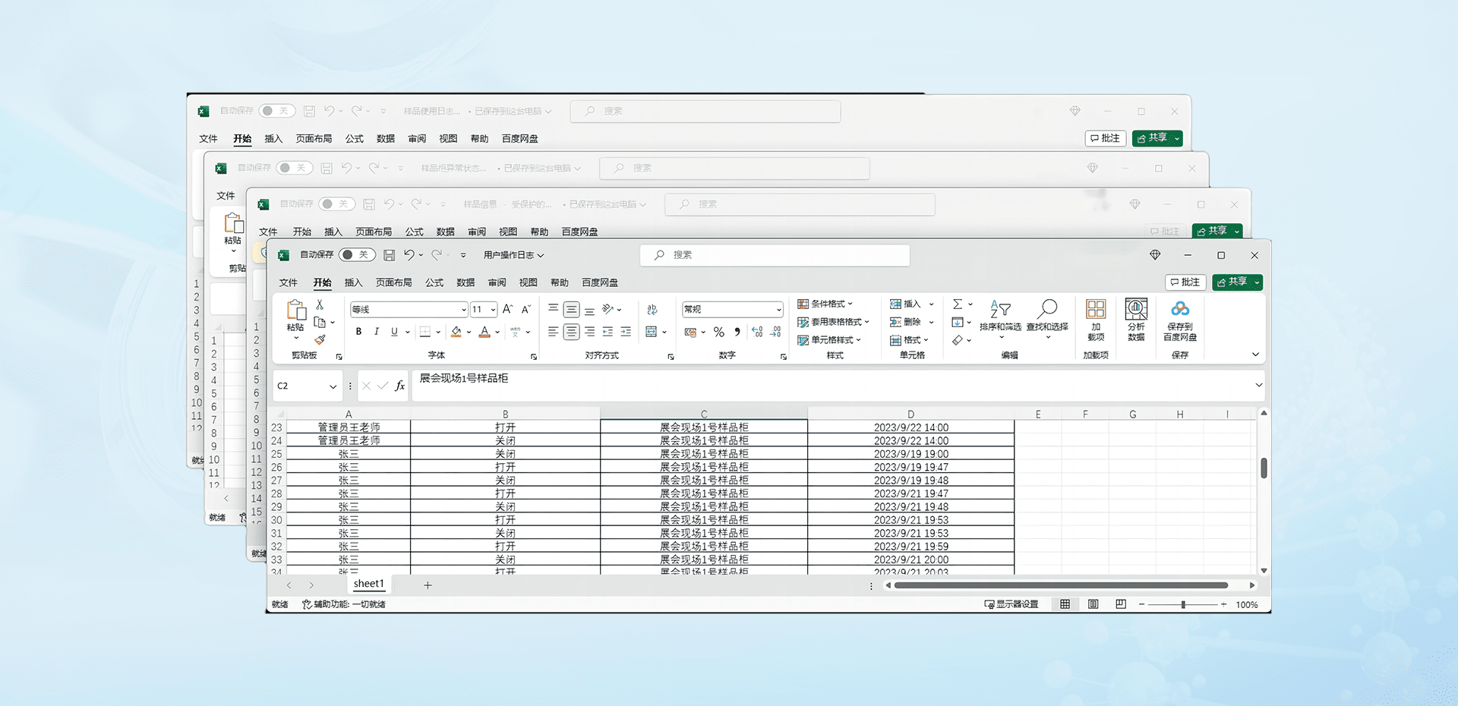The image size is (1458, 706).
Task: Click the Increase Decimal icon
Action: coord(757,332)
